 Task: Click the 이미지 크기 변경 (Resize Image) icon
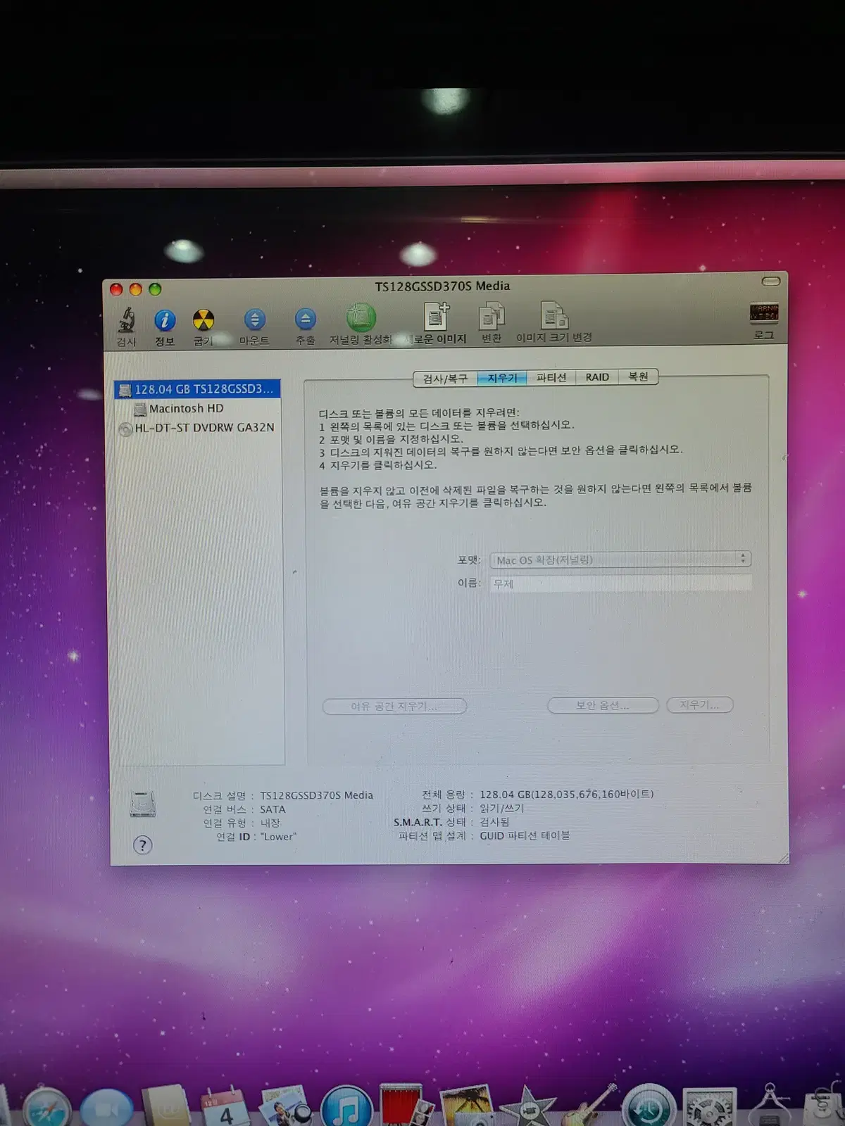pos(554,316)
